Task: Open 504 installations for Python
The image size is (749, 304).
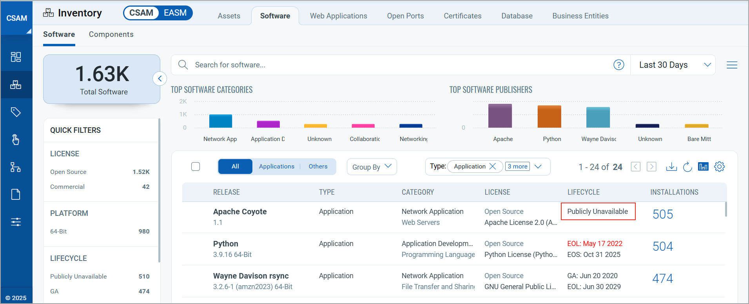Action: pyautogui.click(x=662, y=246)
